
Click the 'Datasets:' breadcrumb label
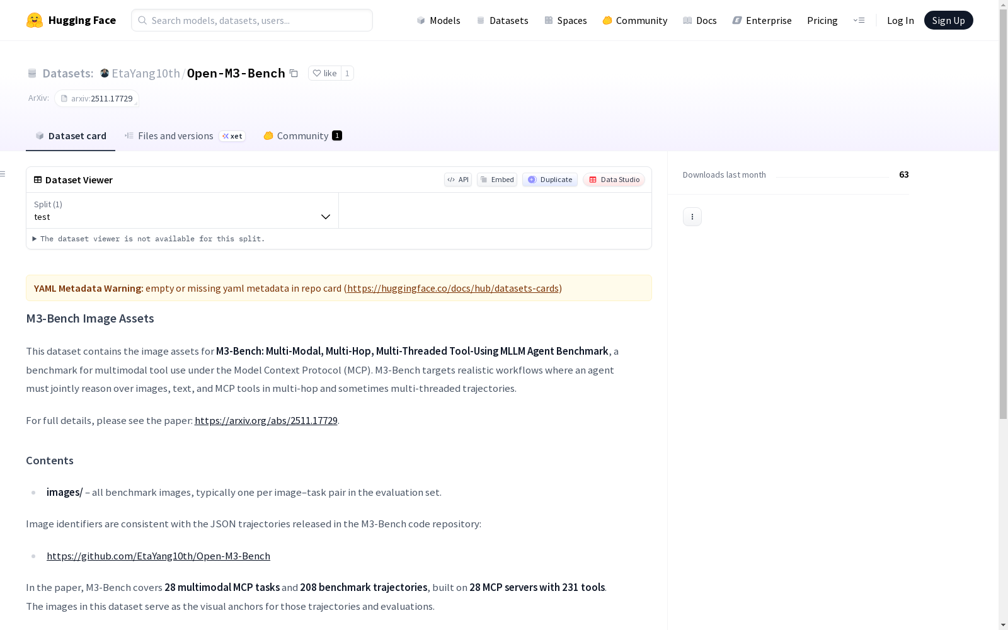pos(68,73)
